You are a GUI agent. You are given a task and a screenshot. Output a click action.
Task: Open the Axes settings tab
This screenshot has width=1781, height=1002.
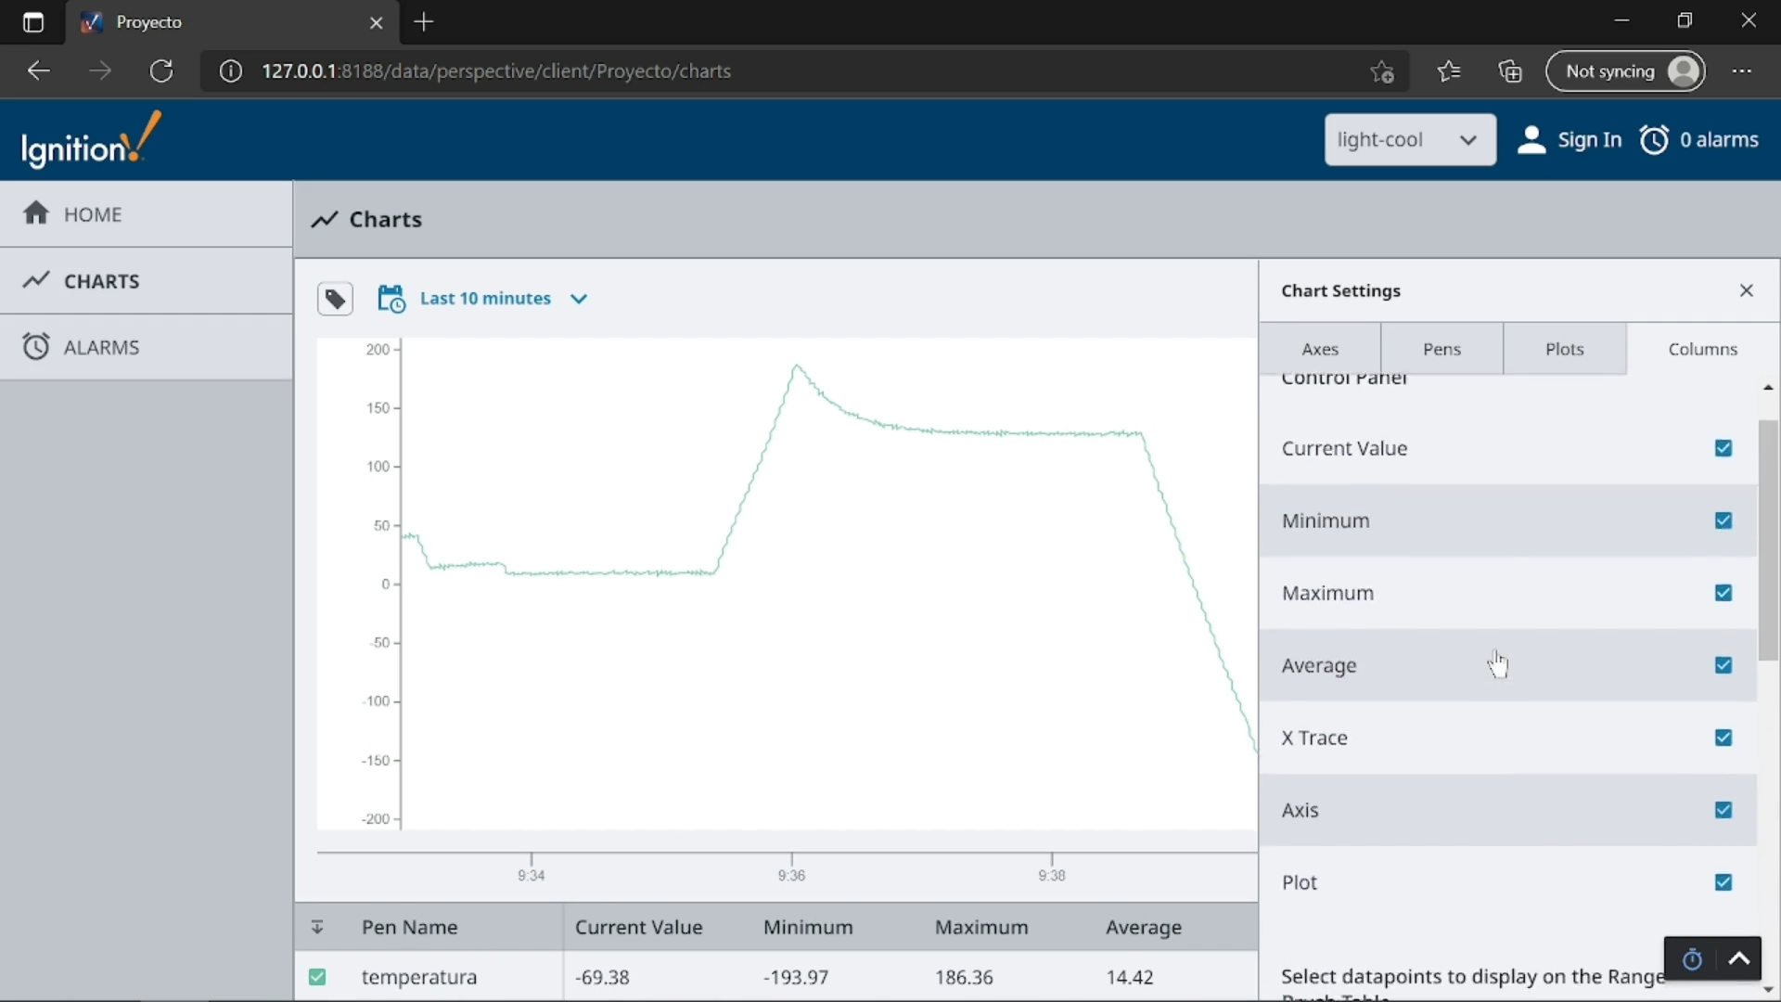(1319, 349)
